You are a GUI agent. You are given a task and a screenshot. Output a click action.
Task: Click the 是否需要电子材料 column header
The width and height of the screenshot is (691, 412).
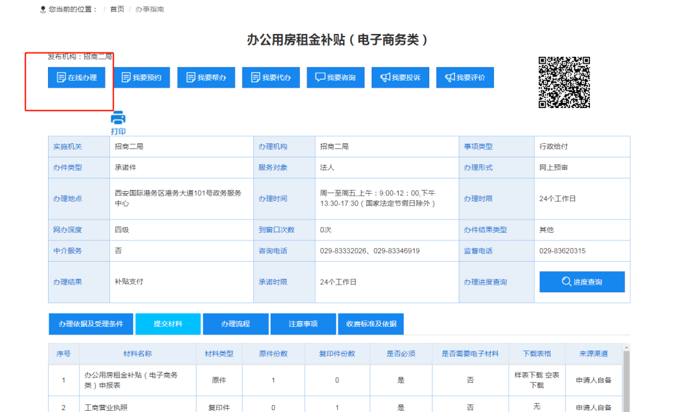click(x=470, y=353)
